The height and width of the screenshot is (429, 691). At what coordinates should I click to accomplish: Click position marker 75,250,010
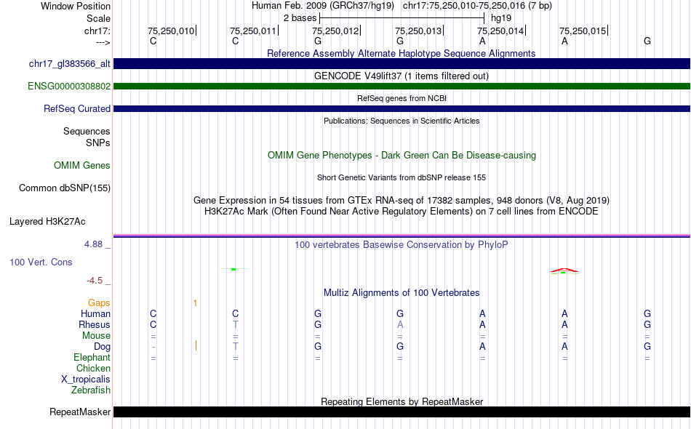[x=172, y=31]
